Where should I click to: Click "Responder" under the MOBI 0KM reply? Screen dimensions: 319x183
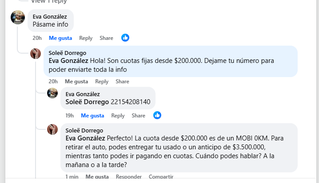(x=128, y=176)
